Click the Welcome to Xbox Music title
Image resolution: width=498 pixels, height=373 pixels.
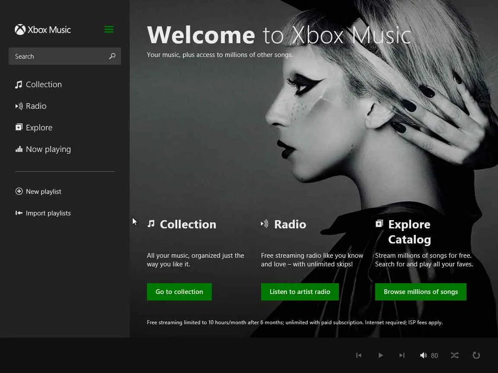pyautogui.click(x=279, y=35)
